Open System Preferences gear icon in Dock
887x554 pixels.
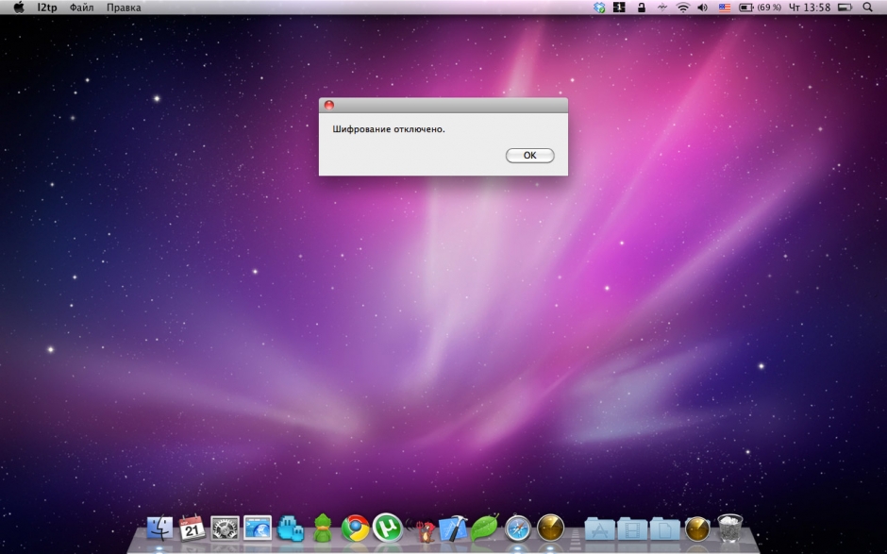[x=225, y=529]
